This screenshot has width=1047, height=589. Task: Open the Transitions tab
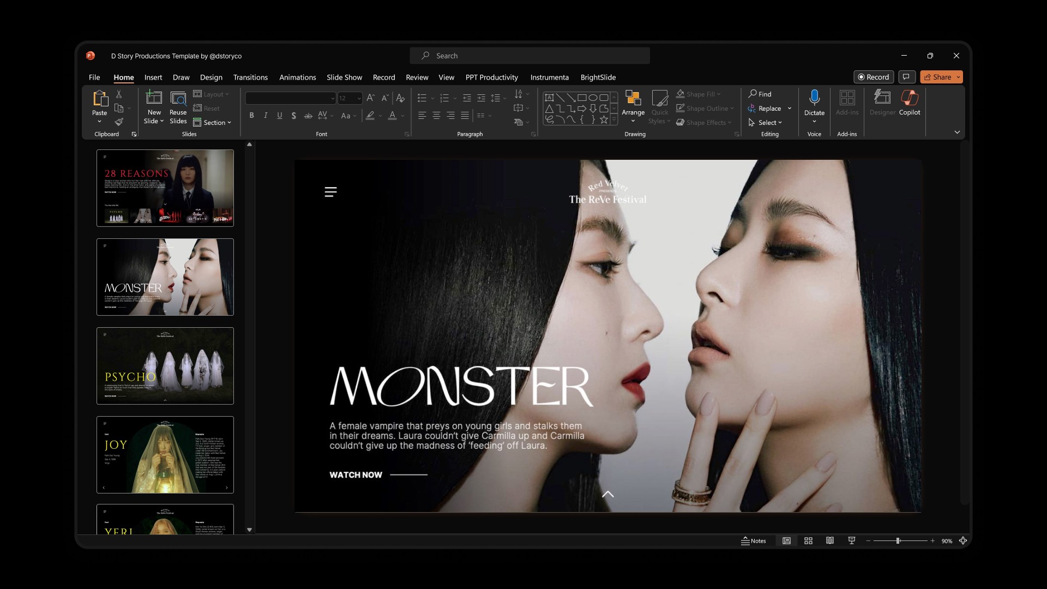pyautogui.click(x=250, y=77)
